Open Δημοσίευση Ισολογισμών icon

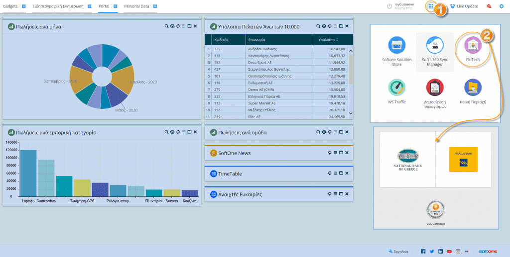pos(435,88)
